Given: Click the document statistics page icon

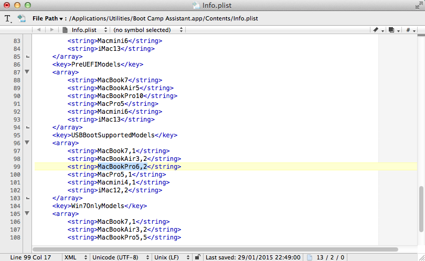Looking at the screenshot, I should [x=310, y=257].
